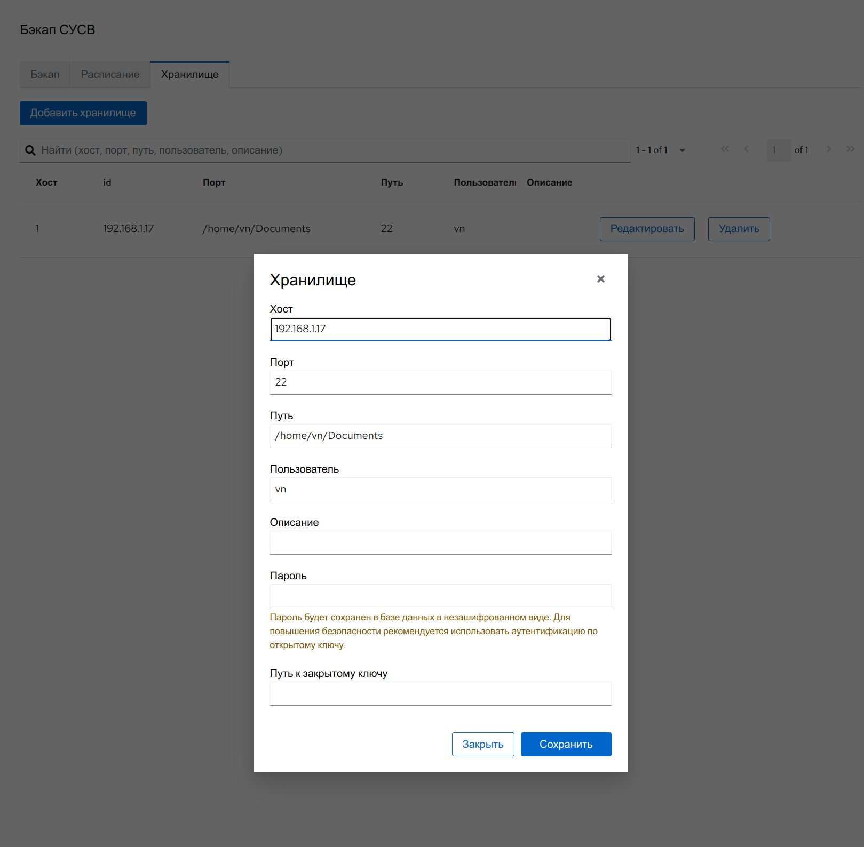
Task: Focus the Хост input field
Action: click(x=440, y=329)
